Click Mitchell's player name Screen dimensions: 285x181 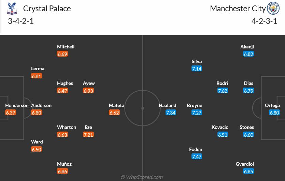click(x=66, y=47)
